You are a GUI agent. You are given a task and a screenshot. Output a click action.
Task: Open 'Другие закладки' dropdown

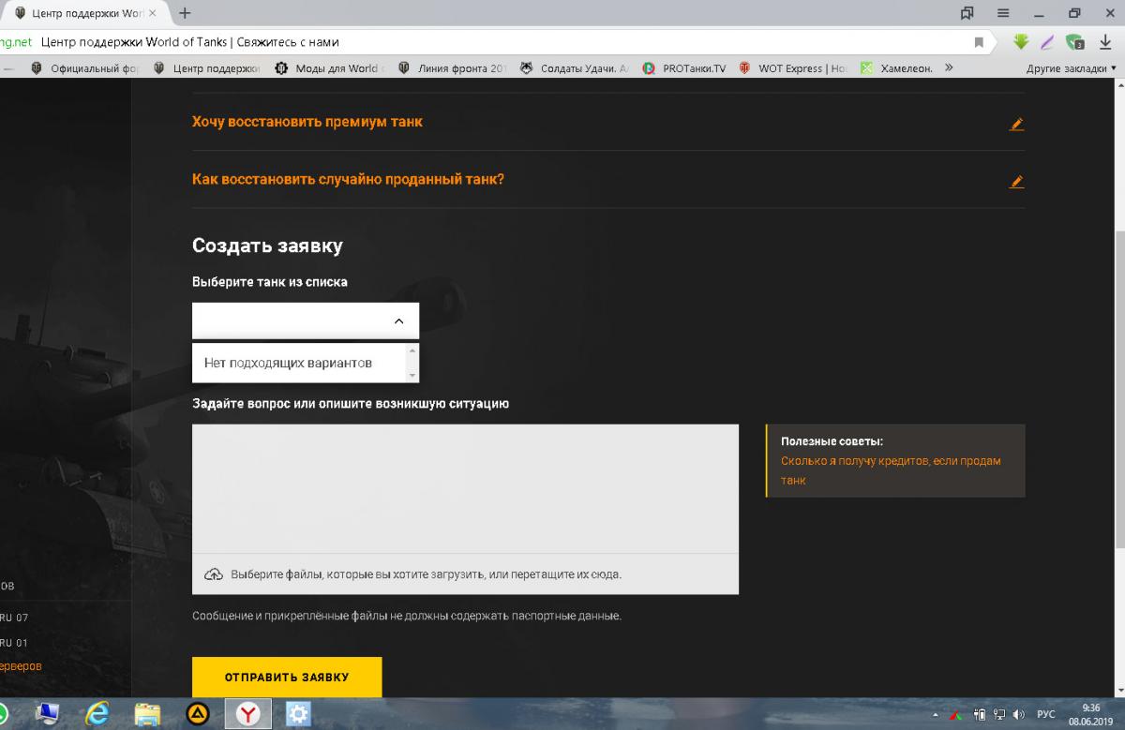click(x=1072, y=68)
